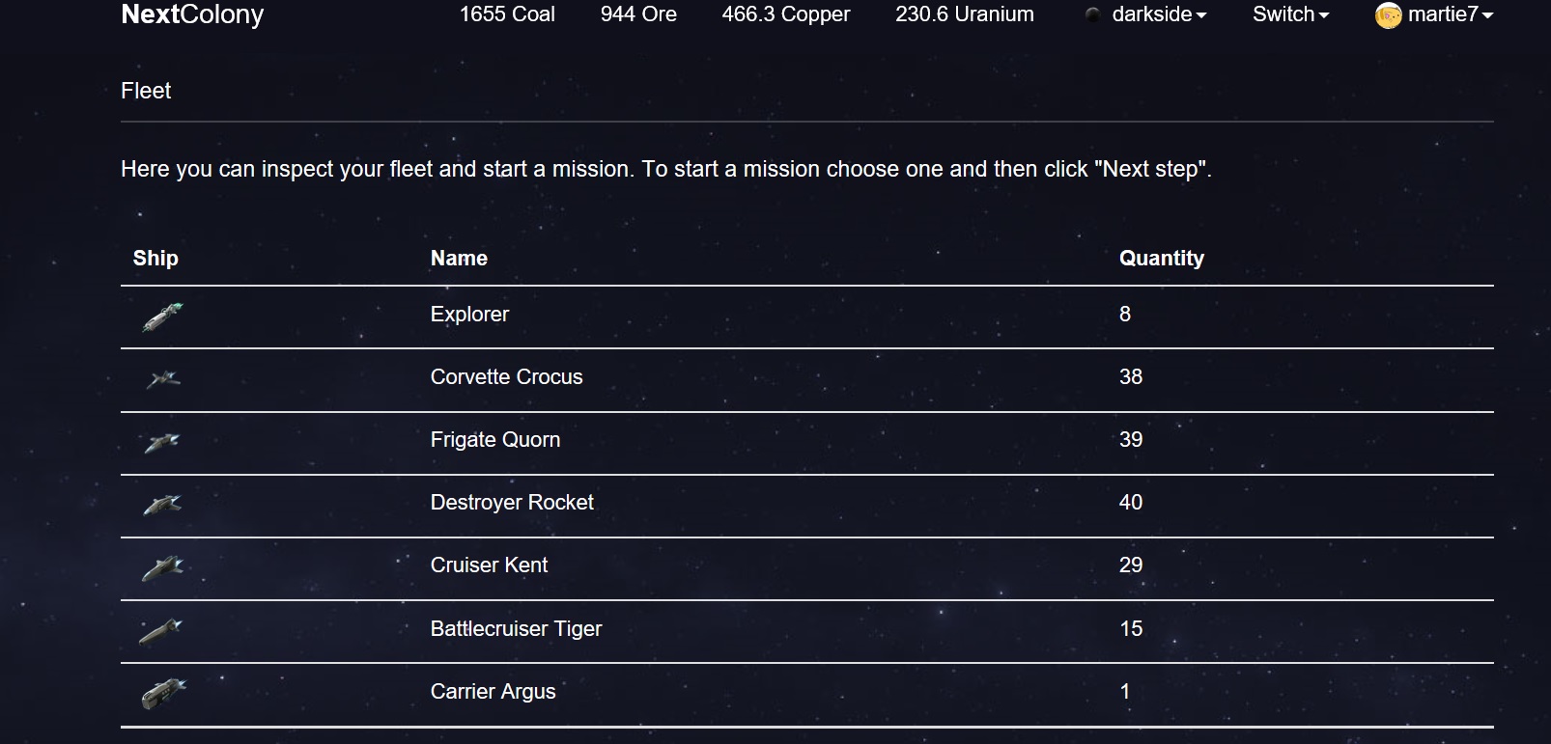Open the darkside planet dropdown
The image size is (1551, 744).
(x=1159, y=14)
